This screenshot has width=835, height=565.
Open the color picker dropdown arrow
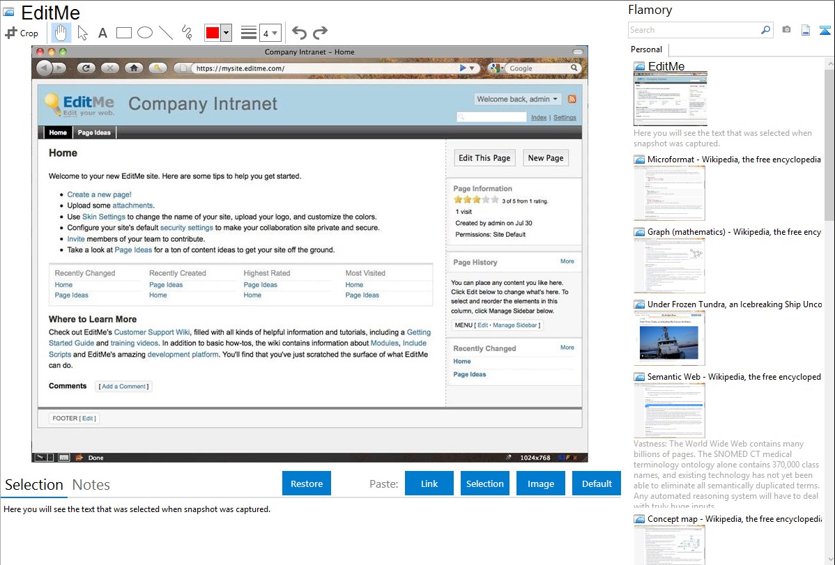(x=226, y=33)
